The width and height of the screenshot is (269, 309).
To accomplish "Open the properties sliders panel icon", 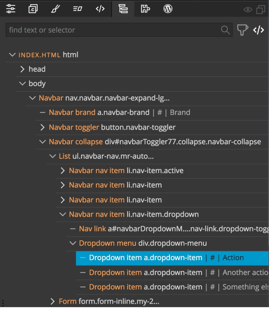I will (x=11, y=9).
